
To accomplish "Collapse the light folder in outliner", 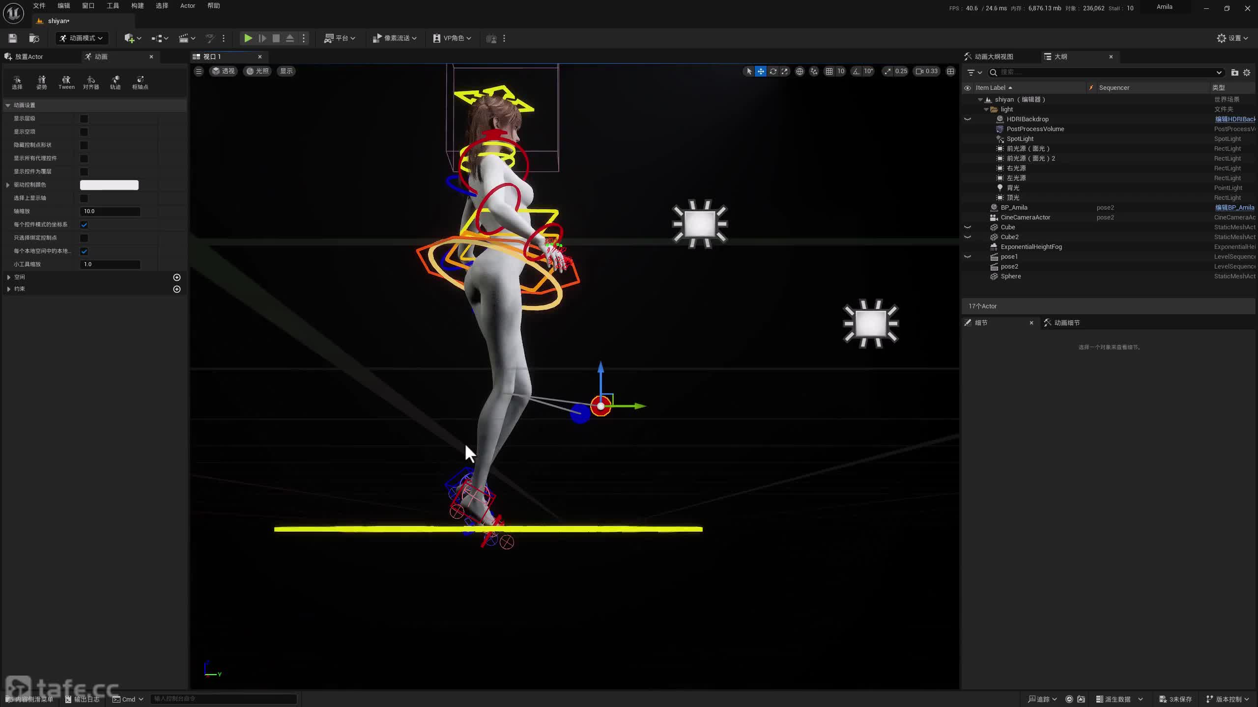I will click(986, 109).
